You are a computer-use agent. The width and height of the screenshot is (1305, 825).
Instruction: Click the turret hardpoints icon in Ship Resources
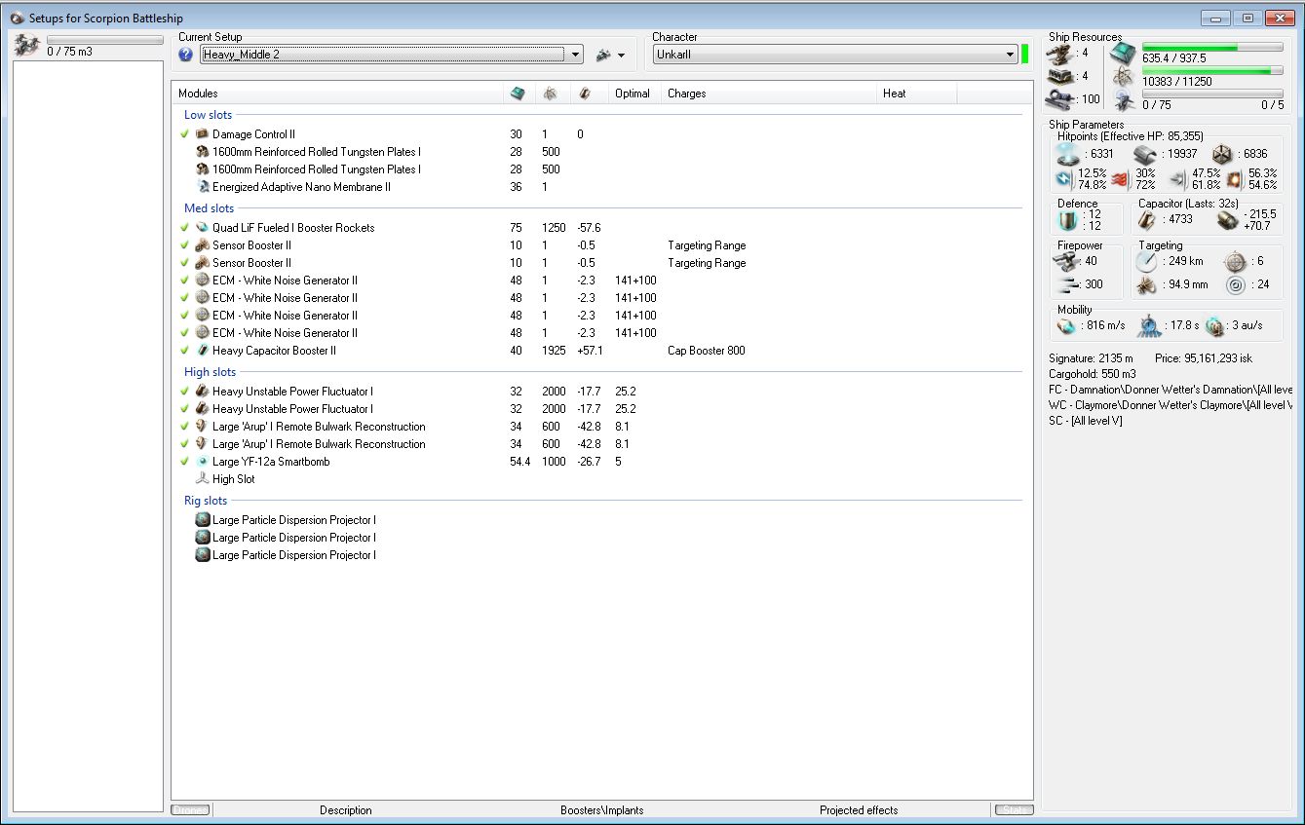[x=1060, y=53]
